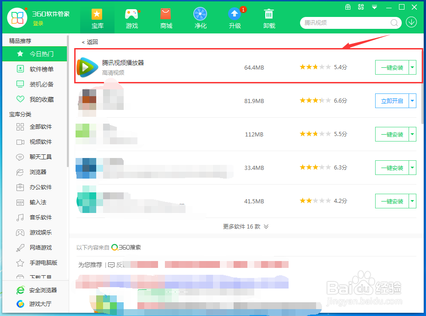426x316 pixels.
Task: Click 立即开启 for the 81.9MB app
Action: point(392,101)
